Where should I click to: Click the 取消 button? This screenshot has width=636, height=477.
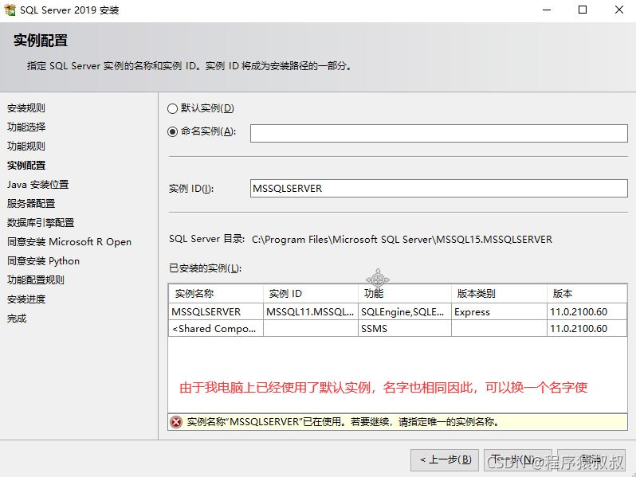591,460
